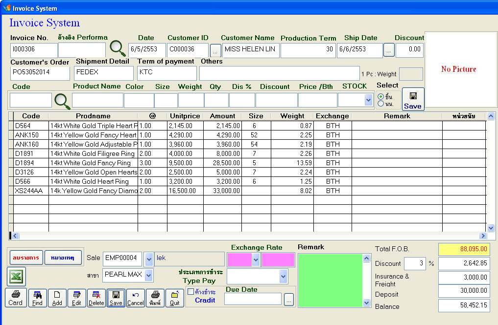Image resolution: width=498 pixels, height=325 pixels.
Task: Click the green Remark text area
Action: (x=331, y=280)
